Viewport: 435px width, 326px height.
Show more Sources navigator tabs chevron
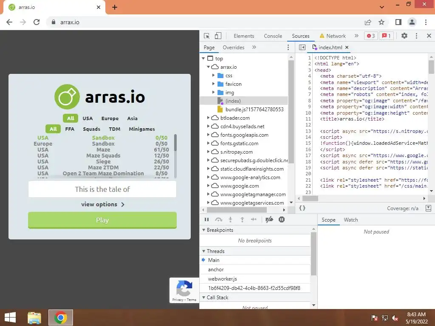click(x=254, y=48)
